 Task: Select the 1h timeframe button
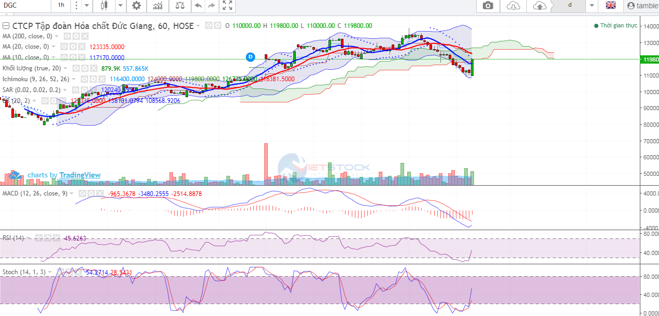pyautogui.click(x=61, y=6)
